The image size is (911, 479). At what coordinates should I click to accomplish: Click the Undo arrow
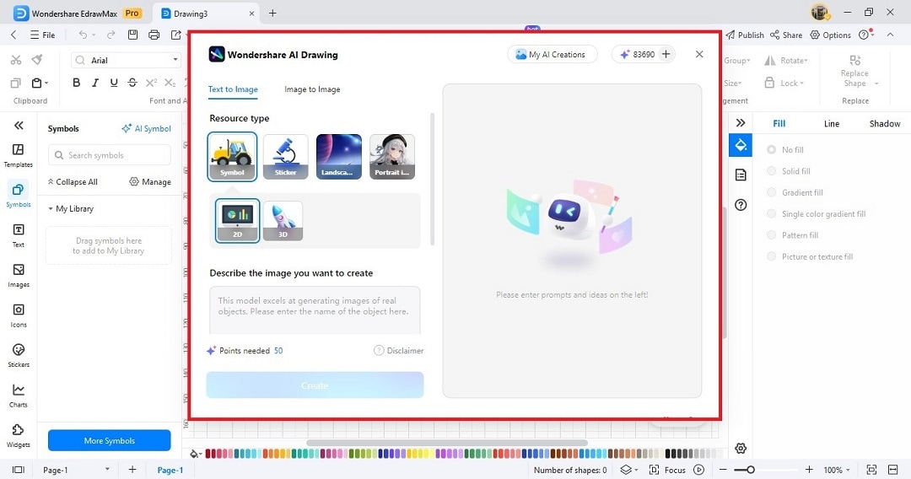(83, 35)
